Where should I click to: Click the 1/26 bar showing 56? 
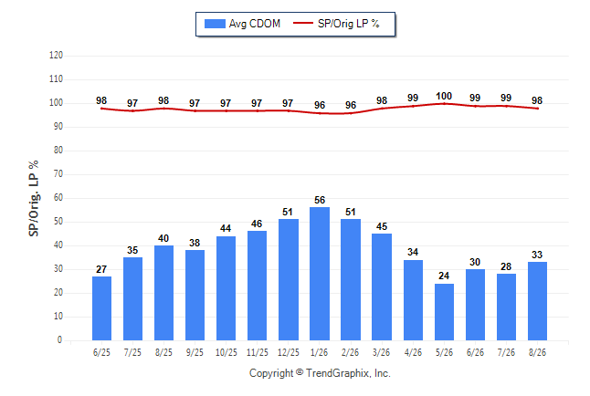point(320,274)
